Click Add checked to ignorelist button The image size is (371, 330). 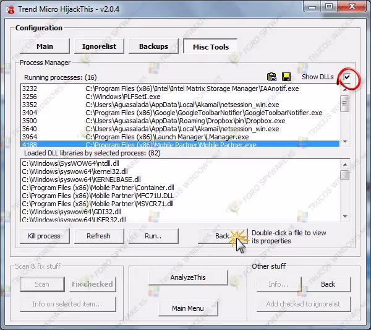304,304
